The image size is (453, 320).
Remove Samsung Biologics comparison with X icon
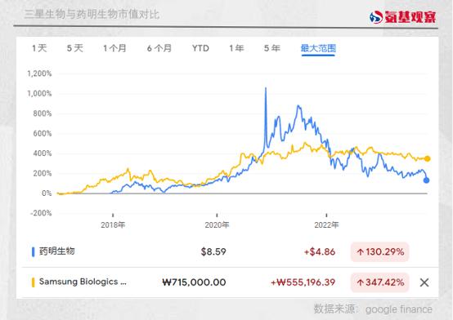coord(424,282)
